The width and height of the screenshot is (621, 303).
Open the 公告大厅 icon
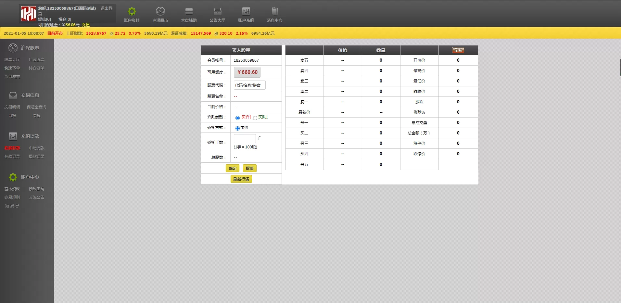tap(217, 12)
